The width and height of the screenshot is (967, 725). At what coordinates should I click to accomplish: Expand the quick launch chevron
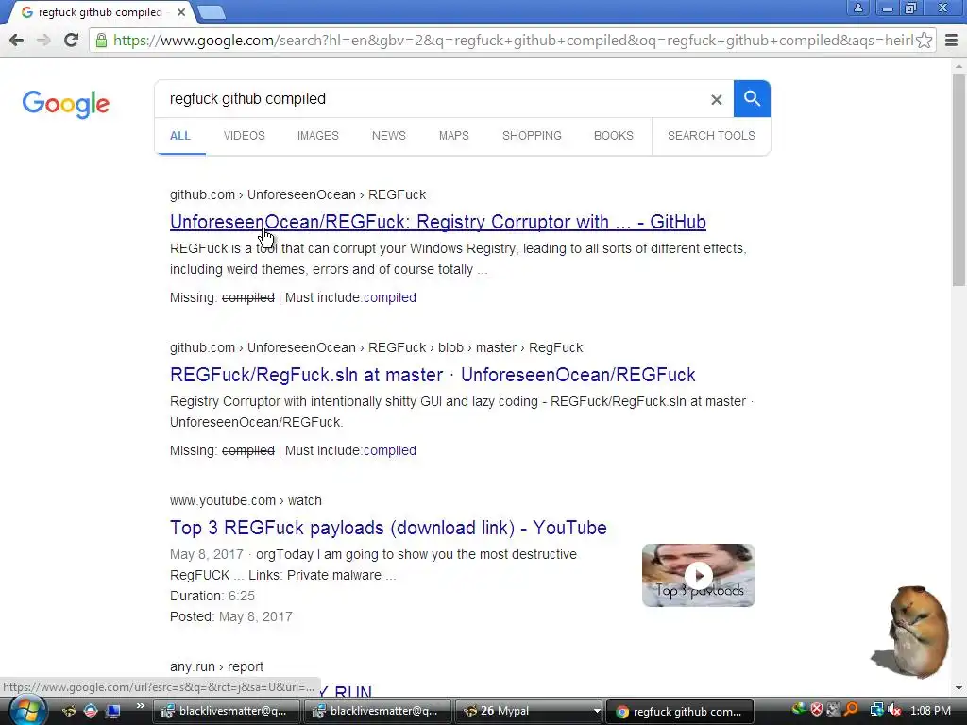(141, 706)
